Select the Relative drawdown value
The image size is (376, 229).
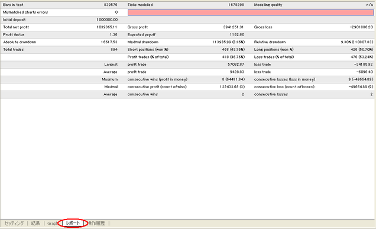tap(357, 42)
